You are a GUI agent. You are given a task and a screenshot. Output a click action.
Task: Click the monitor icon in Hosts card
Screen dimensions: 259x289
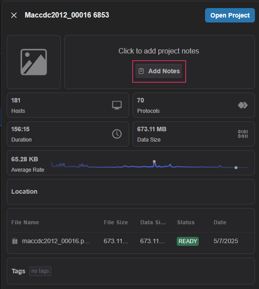tap(117, 105)
